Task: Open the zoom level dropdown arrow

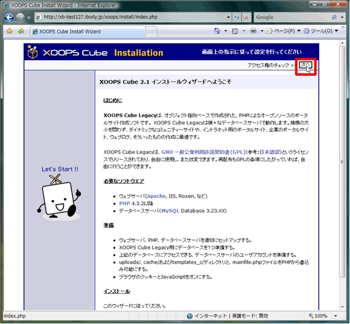Action: [x=335, y=316]
